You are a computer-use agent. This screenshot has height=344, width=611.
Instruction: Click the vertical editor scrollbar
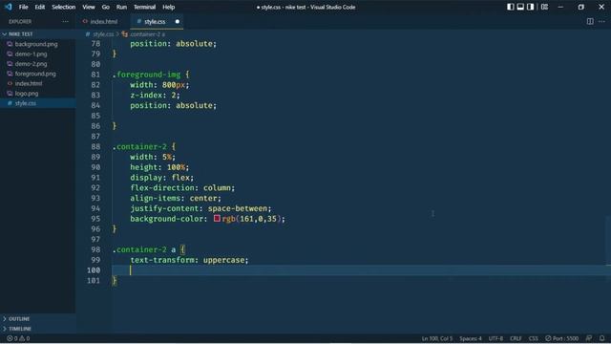point(608,240)
